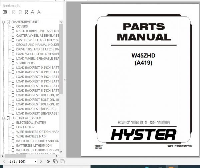Open WIRE HARNESS OPTION HARNESS bookmark
Viewport: 200px width, 168px height.
point(37,132)
